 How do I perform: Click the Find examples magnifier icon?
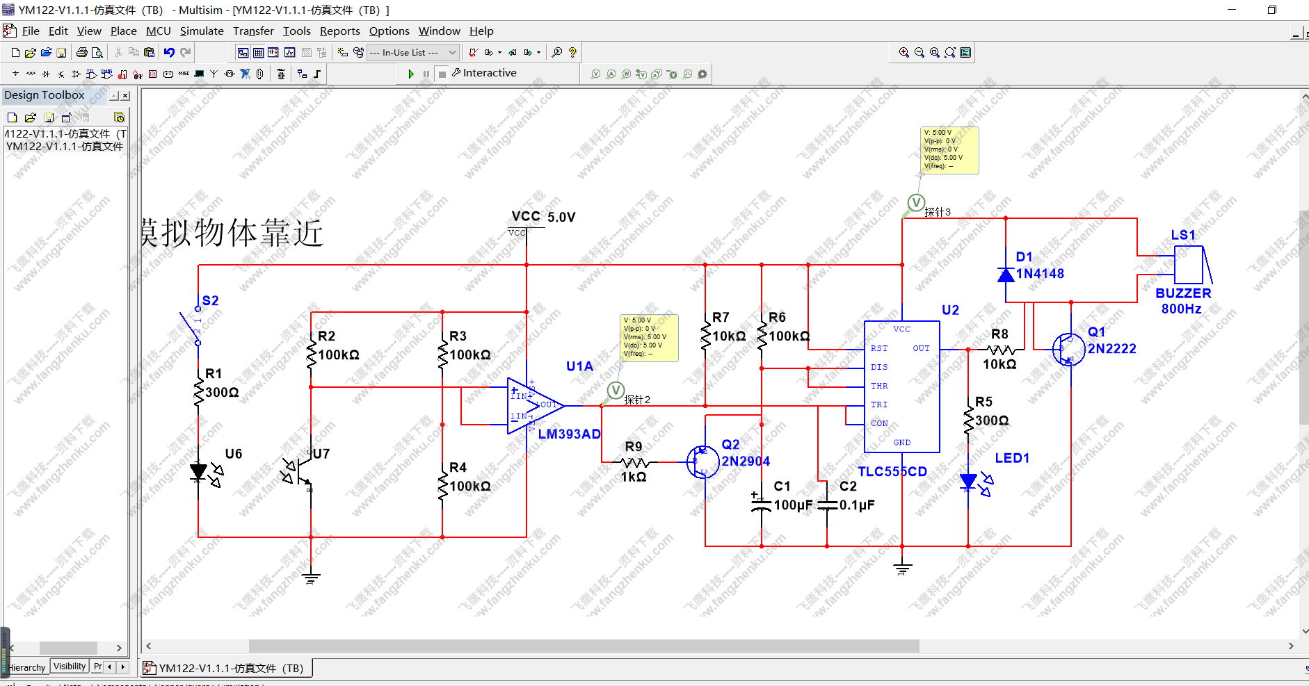[x=557, y=53]
